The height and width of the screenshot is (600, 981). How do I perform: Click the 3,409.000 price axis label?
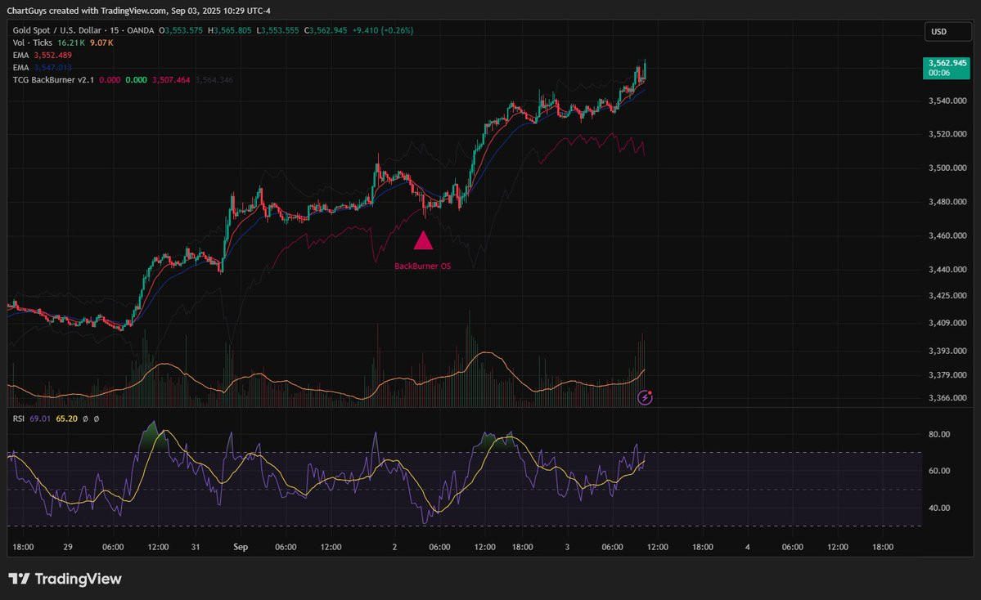[947, 323]
